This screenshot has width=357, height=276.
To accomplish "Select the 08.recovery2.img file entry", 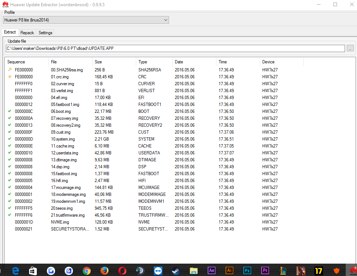I will [66, 125].
